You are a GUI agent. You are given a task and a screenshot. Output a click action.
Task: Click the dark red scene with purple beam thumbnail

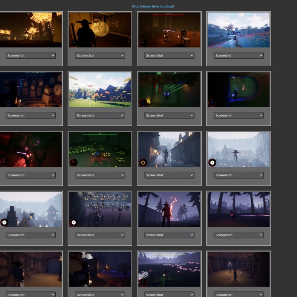click(x=30, y=149)
